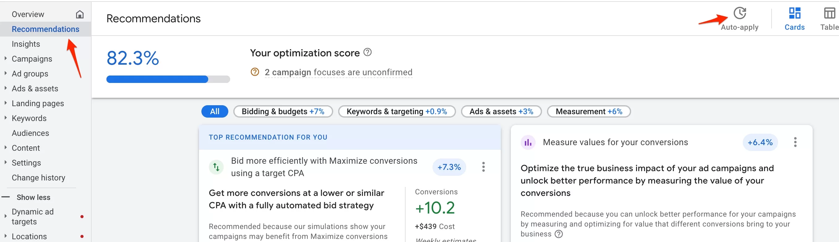
Task: Click 'Bid more efficiently with Maximize conversions' title
Action: [x=324, y=167]
